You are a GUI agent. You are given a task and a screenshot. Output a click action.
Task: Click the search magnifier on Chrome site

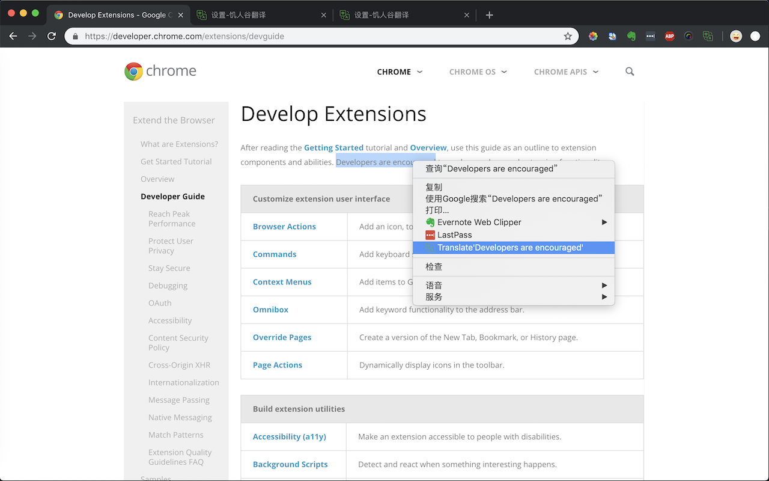coord(630,72)
